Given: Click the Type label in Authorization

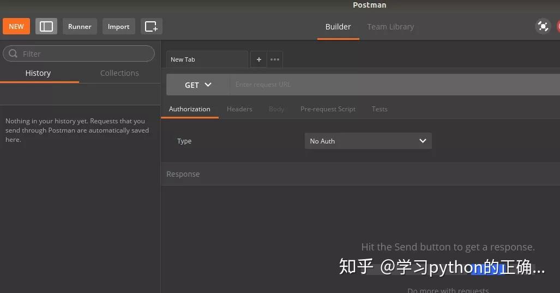Looking at the screenshot, I should click(184, 141).
